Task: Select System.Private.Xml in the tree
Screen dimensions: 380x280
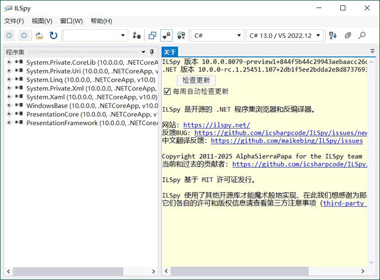Action: (x=92, y=88)
